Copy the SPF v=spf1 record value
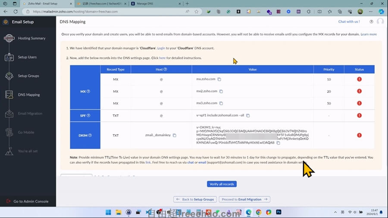This screenshot has width=388, height=218. click(248, 115)
